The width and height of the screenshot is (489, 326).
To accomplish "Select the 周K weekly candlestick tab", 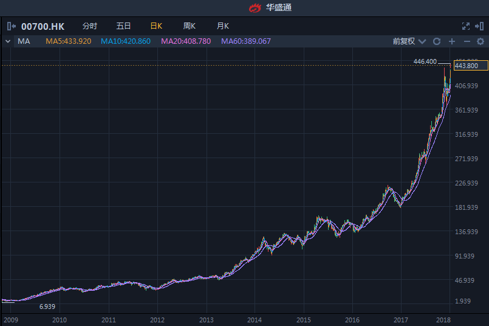I will [x=190, y=26].
